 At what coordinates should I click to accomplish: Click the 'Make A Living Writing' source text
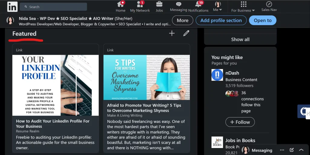124,115
